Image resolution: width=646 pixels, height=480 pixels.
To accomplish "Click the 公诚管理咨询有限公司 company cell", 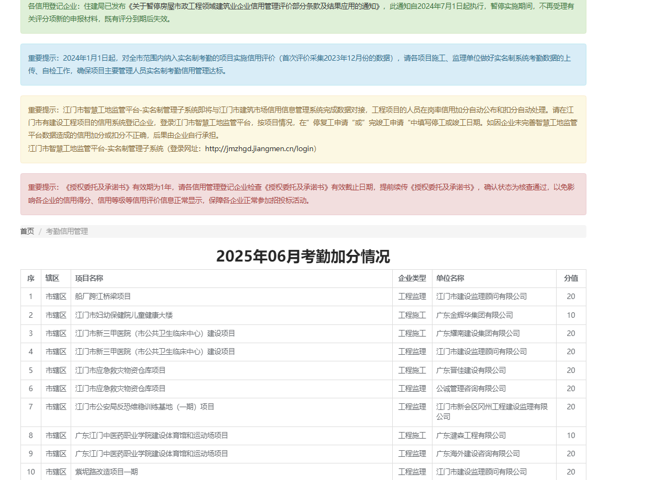I will click(471, 388).
